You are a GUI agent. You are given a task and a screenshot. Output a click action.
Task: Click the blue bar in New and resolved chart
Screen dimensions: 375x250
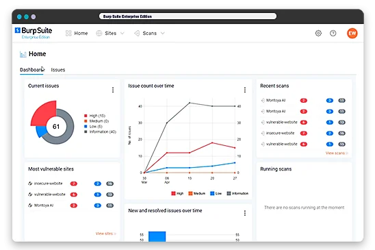click(x=157, y=236)
